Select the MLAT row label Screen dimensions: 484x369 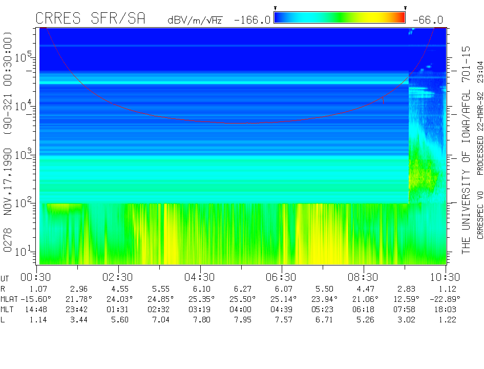[10, 299]
